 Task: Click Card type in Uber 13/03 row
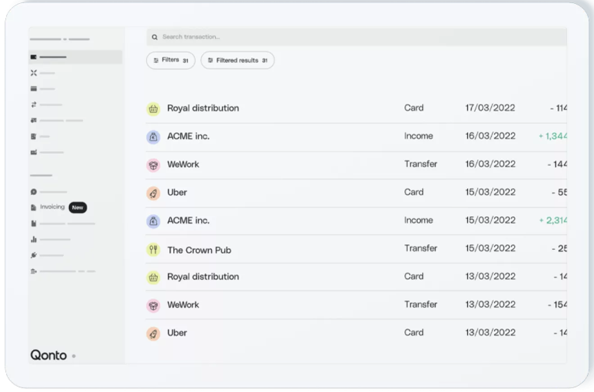[x=414, y=333]
